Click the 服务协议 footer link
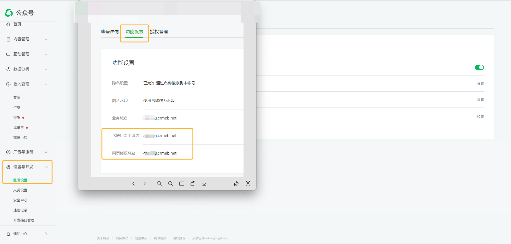 click(x=122, y=238)
